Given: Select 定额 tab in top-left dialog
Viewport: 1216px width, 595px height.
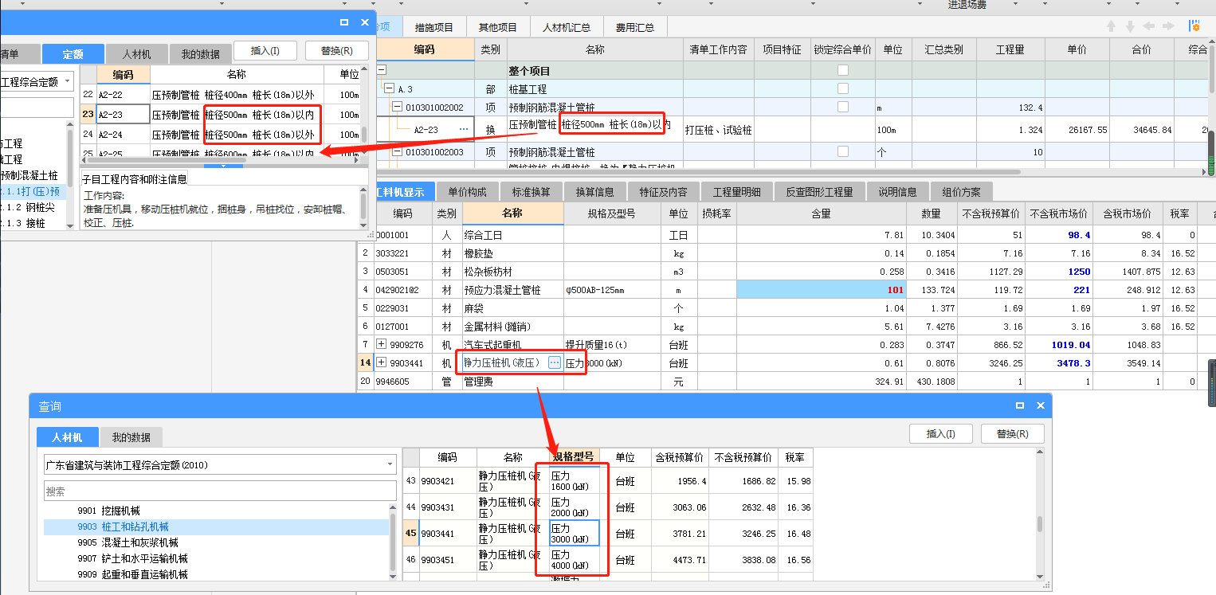Looking at the screenshot, I should (73, 54).
